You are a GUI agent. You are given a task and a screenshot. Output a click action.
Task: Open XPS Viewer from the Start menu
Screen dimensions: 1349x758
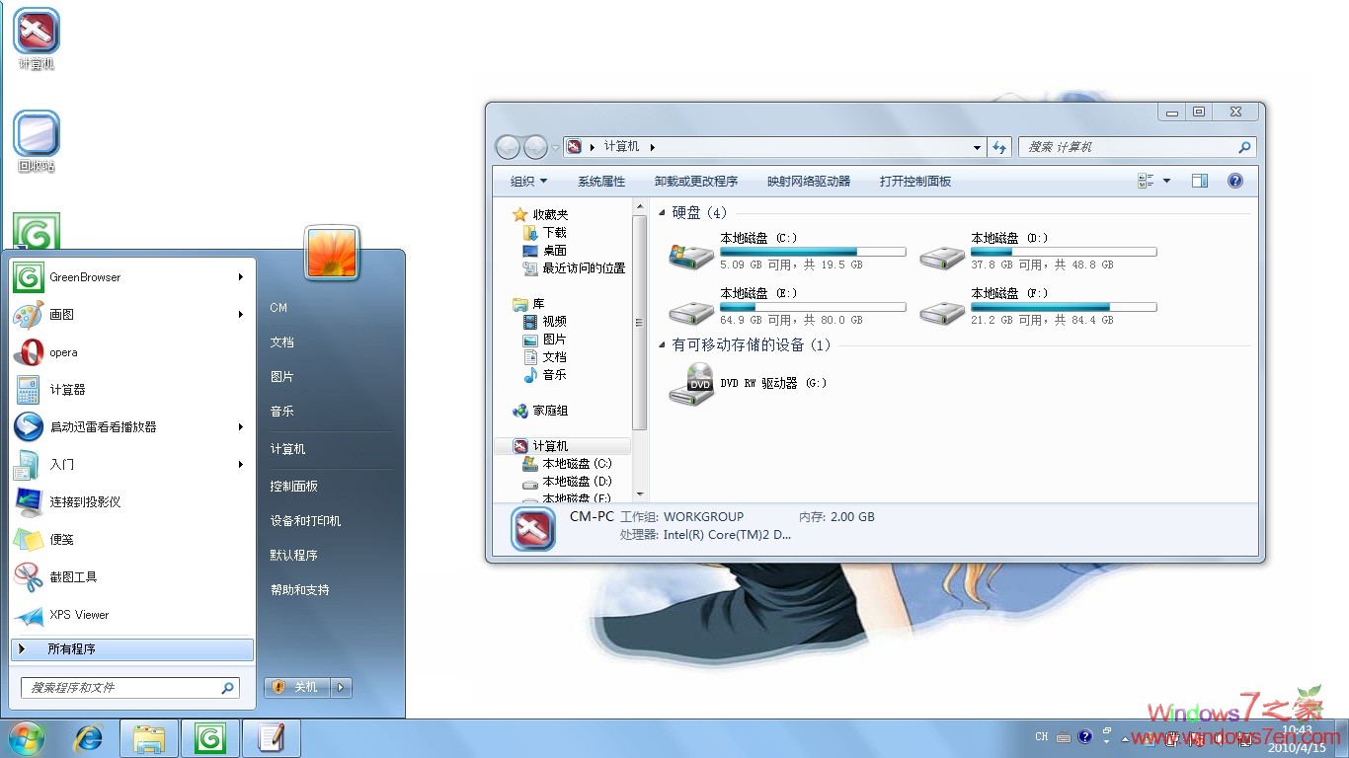click(x=132, y=615)
